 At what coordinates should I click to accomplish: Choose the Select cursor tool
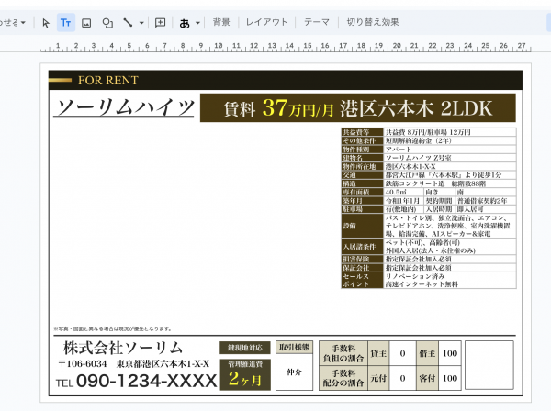pos(46,22)
